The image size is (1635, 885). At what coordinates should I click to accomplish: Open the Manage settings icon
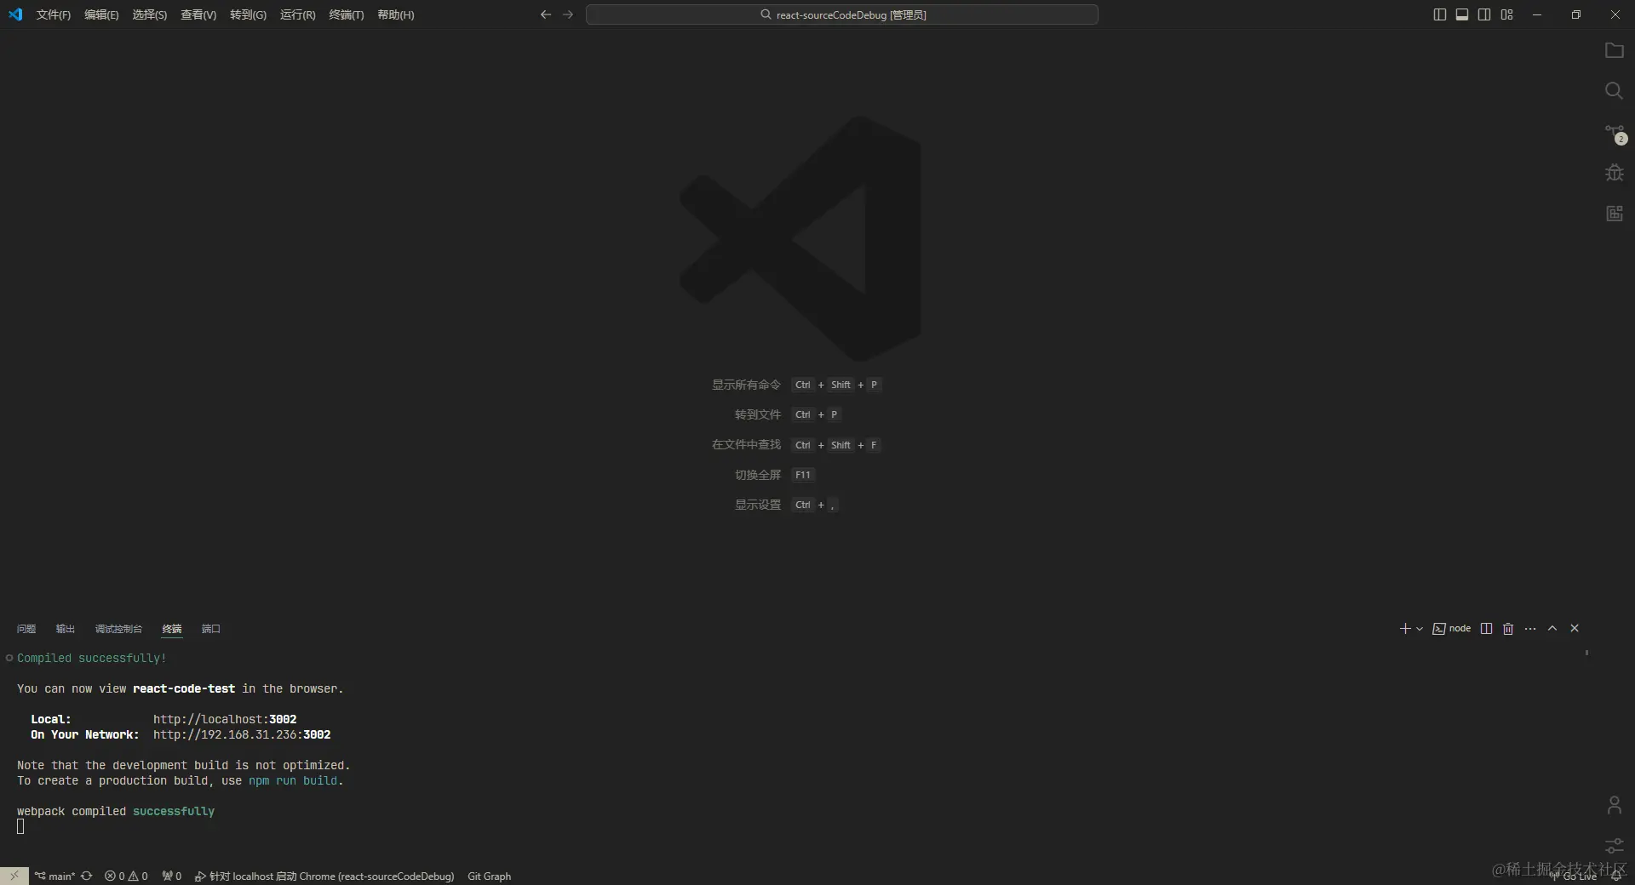[x=1614, y=846]
